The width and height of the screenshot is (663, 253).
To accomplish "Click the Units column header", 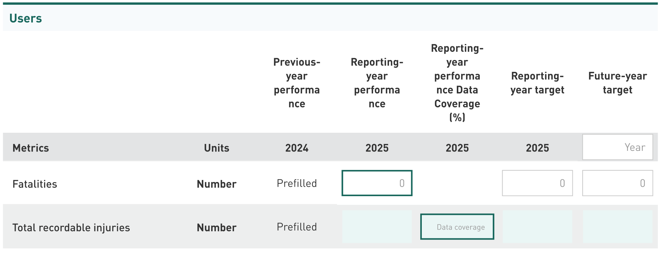I will point(217,148).
